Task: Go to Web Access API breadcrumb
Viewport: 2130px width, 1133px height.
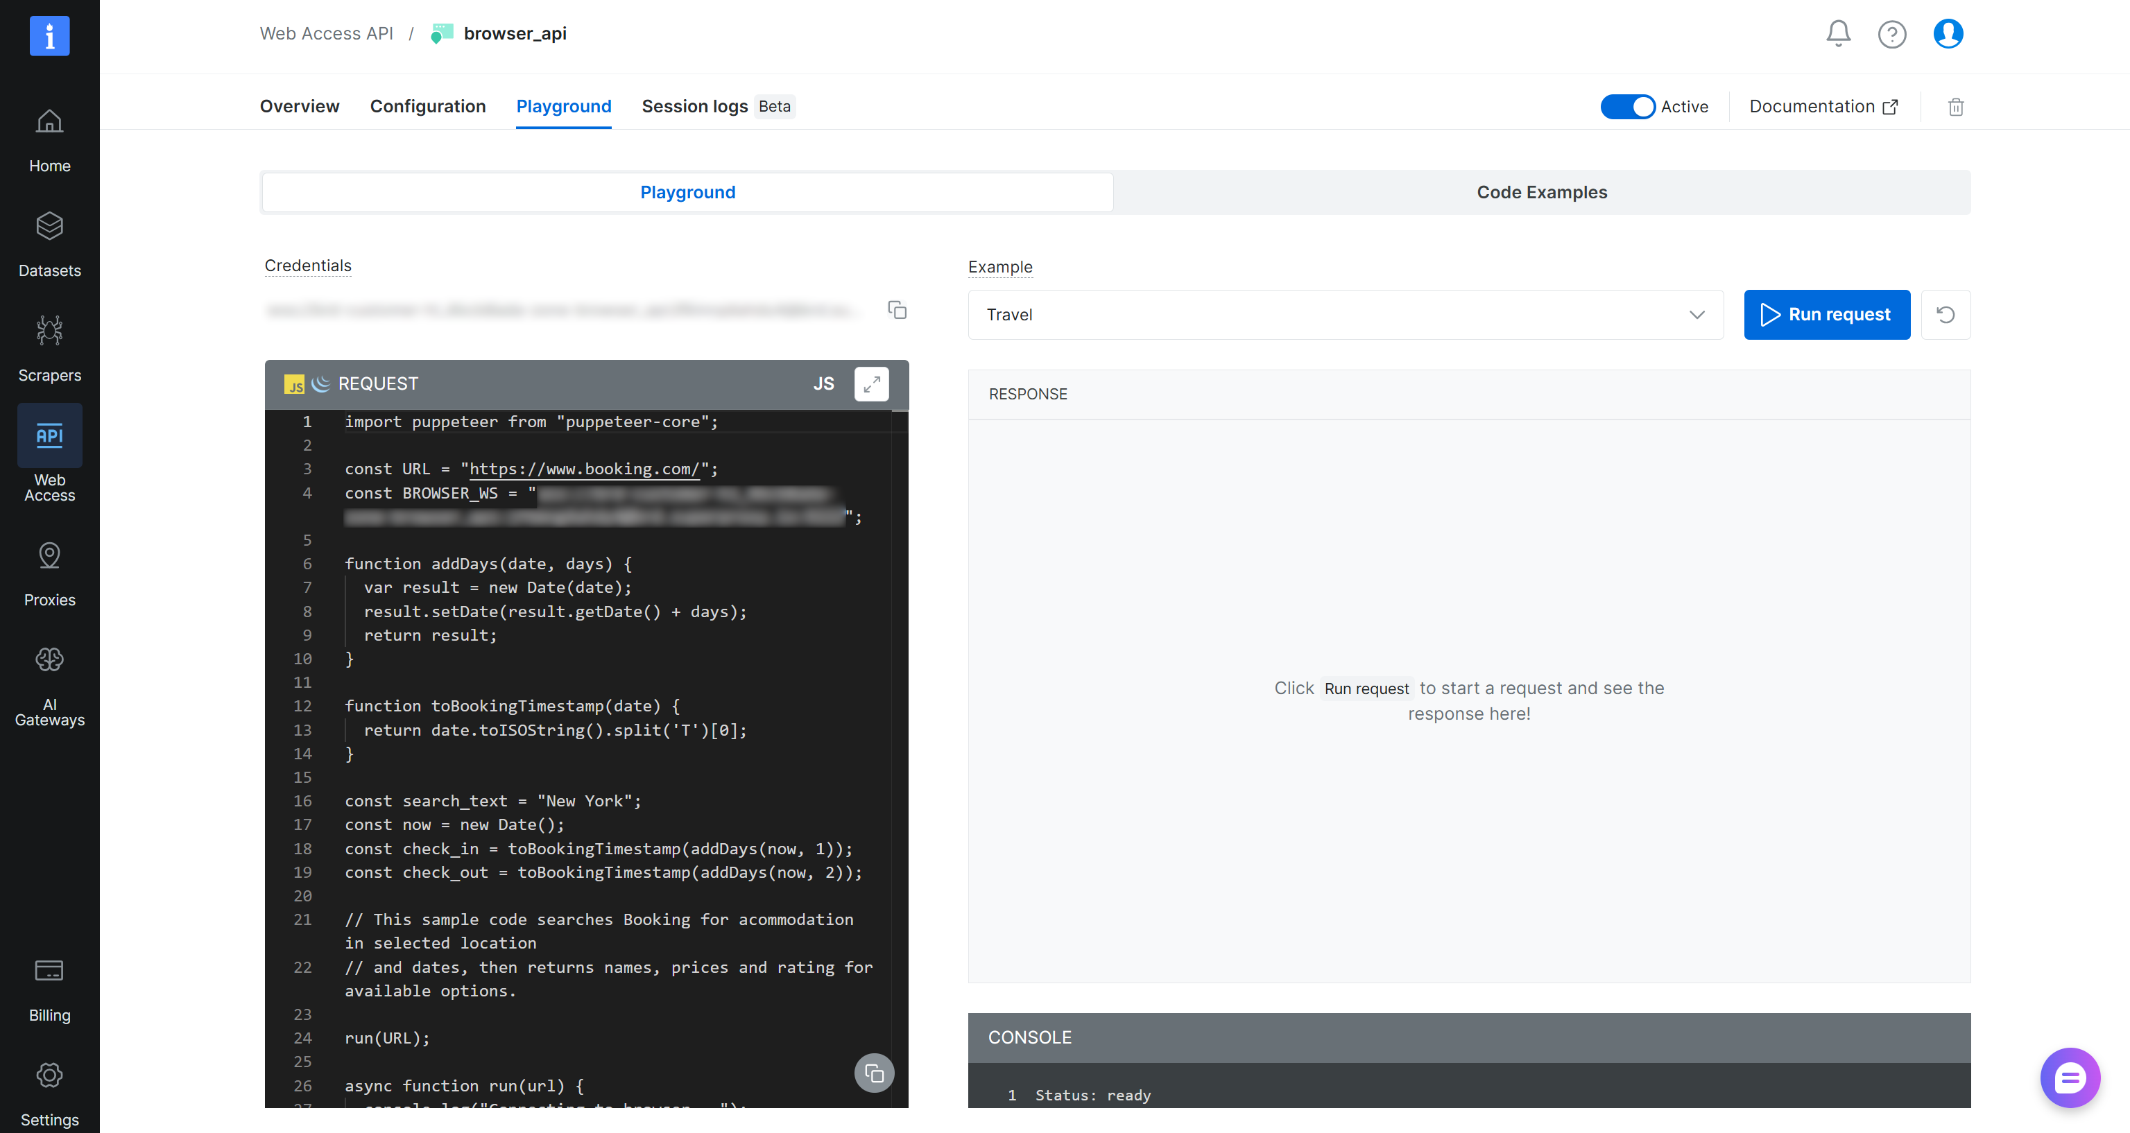Action: pyautogui.click(x=326, y=34)
